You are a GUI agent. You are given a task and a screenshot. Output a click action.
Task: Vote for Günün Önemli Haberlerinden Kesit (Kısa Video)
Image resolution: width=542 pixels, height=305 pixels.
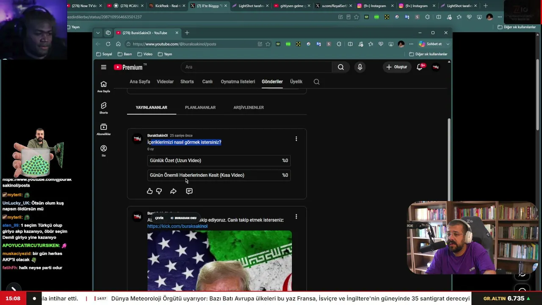point(219,175)
